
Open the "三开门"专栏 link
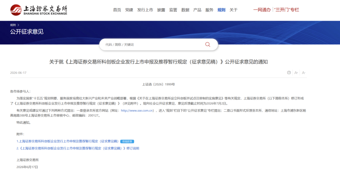point(286,10)
